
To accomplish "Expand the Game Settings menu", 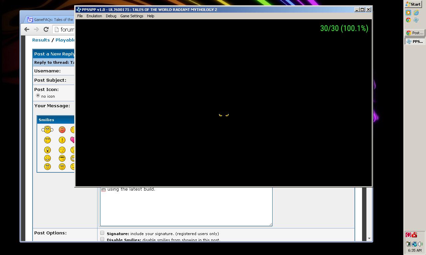I will (131, 16).
